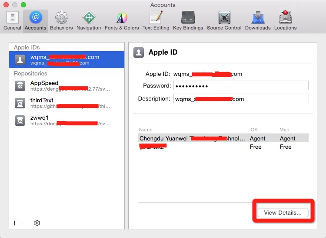Click the Mac Free cell
The width and height of the screenshot is (326, 238).
click(286, 147)
